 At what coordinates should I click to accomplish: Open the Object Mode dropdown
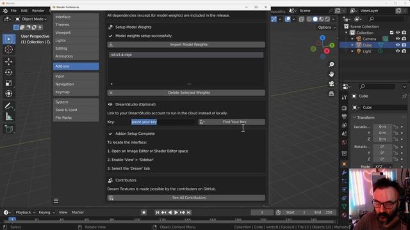pos(31,19)
